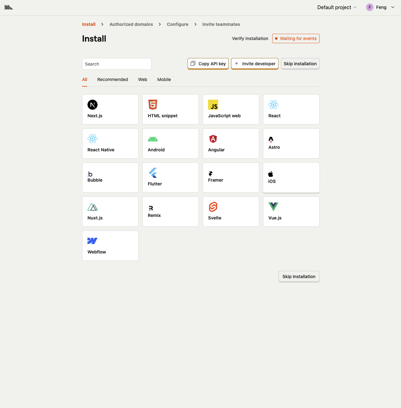The height and width of the screenshot is (408, 401).
Task: Choose the Nuxt.js mountain icon
Action: click(x=93, y=207)
